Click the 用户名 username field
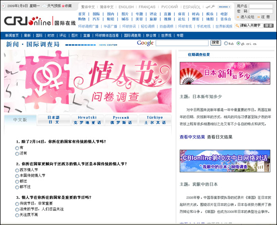The height and width of the screenshot is (225, 277). [261, 7]
